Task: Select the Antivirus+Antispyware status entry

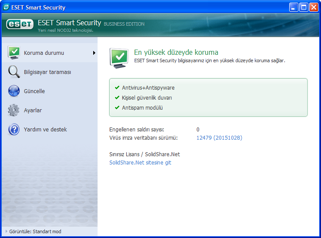Action: pyautogui.click(x=148, y=88)
